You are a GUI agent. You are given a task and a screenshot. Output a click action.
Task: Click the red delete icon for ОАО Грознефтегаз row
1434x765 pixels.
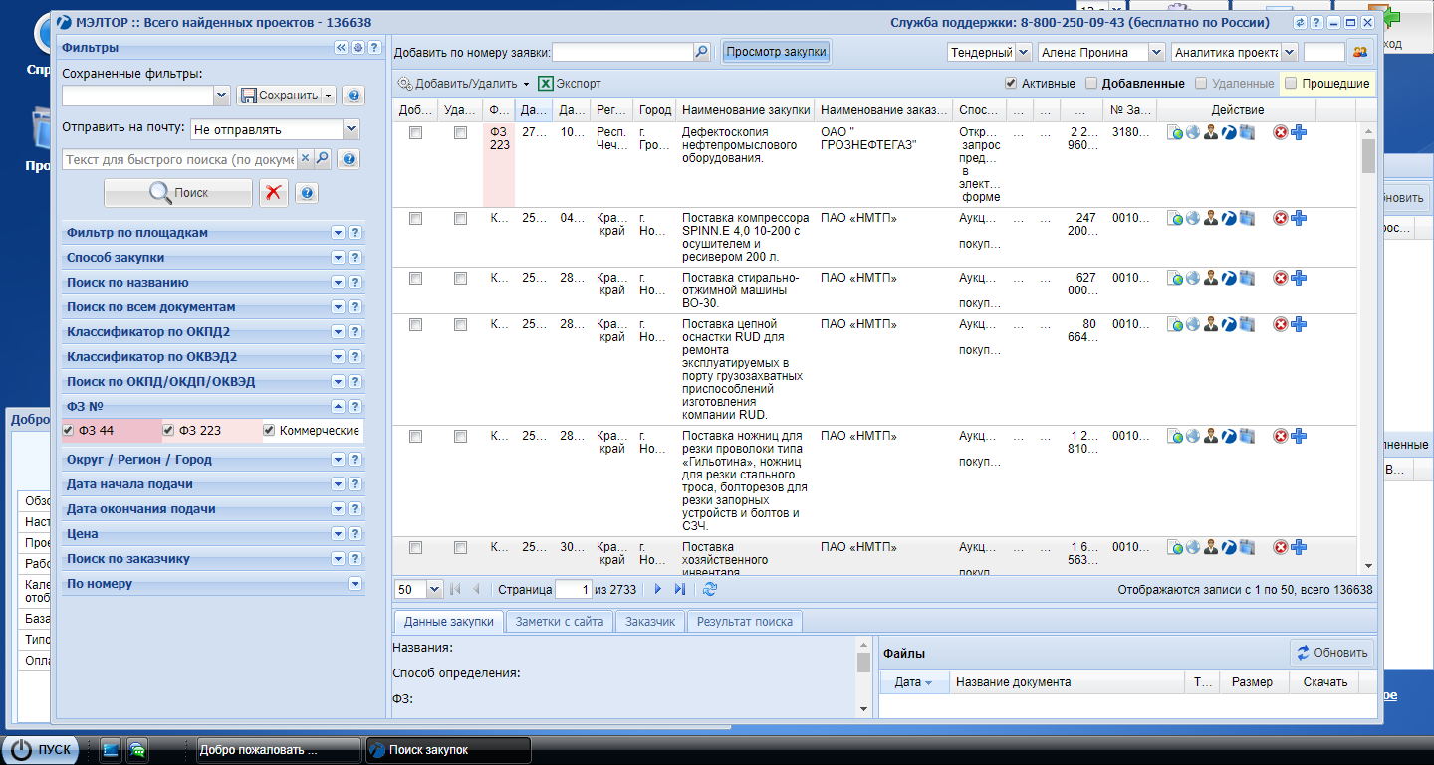1281,133
